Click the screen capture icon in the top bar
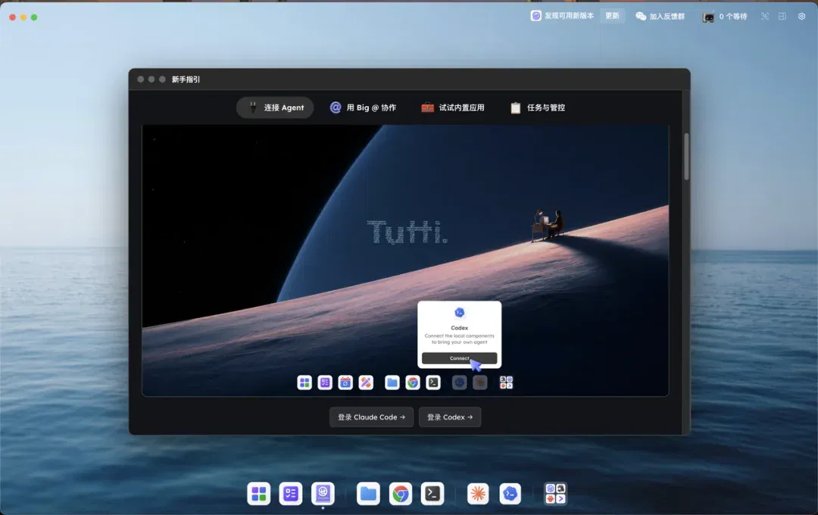The height and width of the screenshot is (515, 818). pyautogui.click(x=765, y=16)
